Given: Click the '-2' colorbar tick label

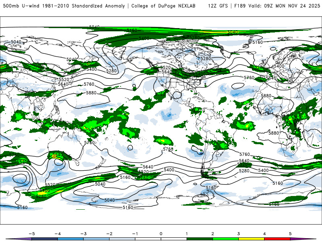Looking at the screenshot, I should (109, 234).
